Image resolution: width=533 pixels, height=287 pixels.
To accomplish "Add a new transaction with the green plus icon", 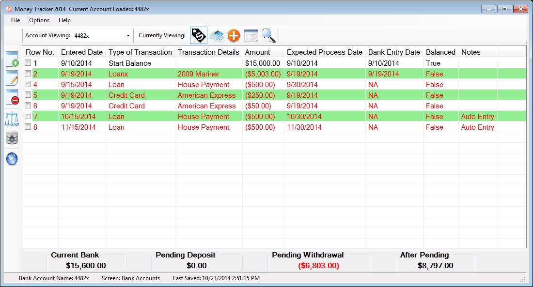I will 12,59.
